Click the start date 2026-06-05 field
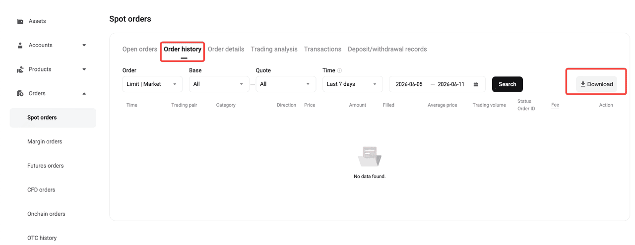This screenshot has width=635, height=245. click(409, 84)
